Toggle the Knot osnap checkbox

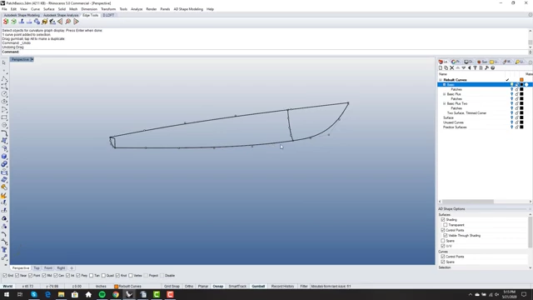click(117, 276)
